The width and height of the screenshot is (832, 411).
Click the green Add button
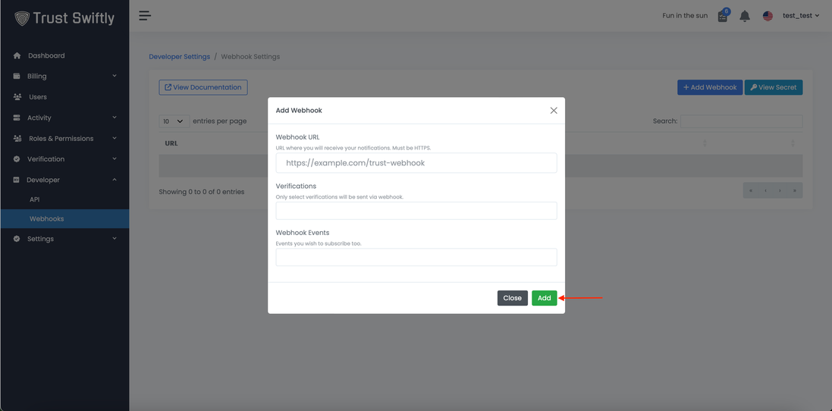coord(544,298)
